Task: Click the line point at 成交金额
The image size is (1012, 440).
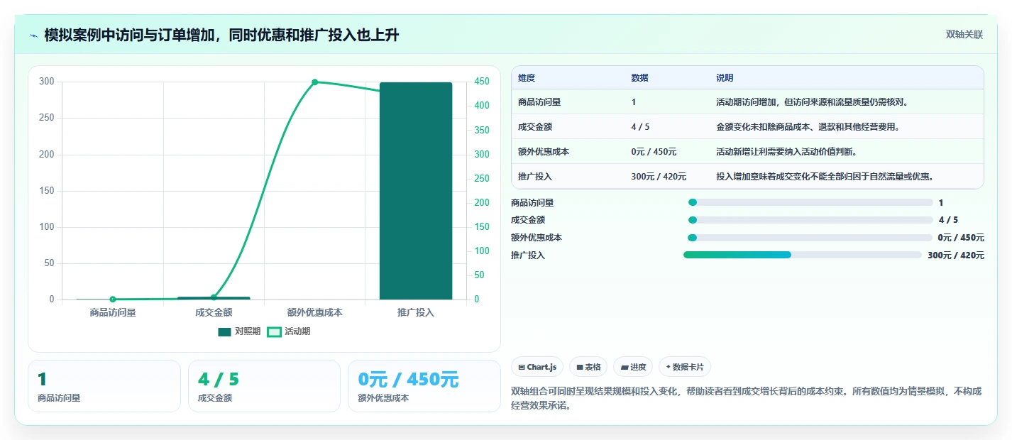Action: (x=214, y=297)
